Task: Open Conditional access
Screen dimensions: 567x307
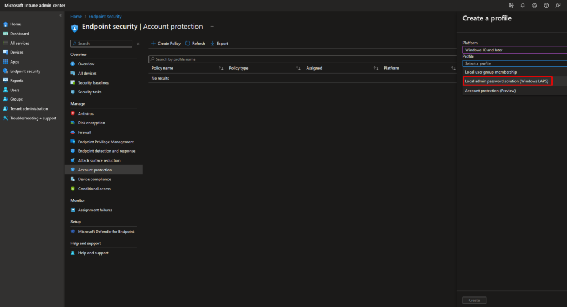Action: [94, 189]
